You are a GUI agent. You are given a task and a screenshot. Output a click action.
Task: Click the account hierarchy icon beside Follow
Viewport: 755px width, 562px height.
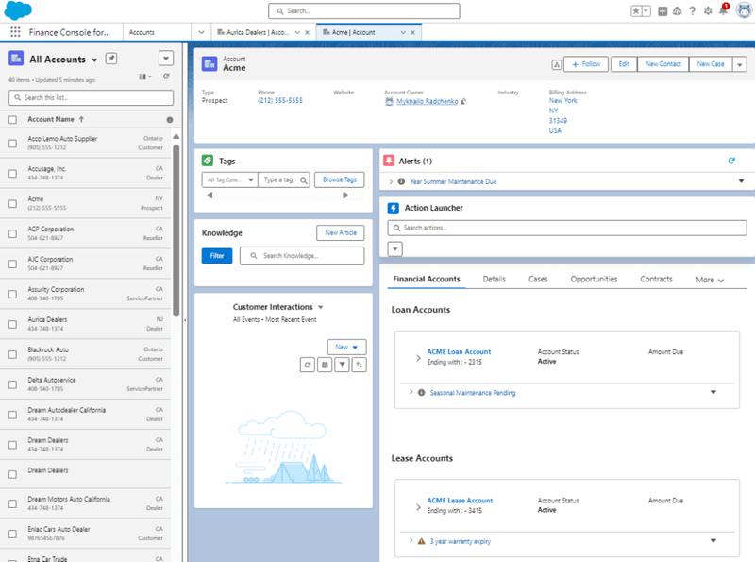[557, 64]
